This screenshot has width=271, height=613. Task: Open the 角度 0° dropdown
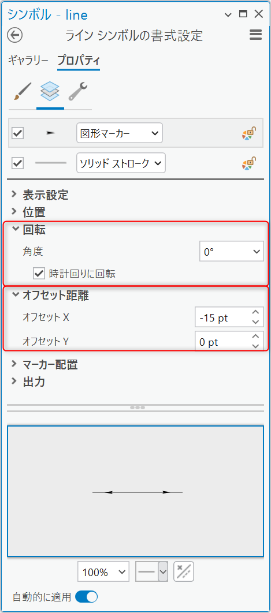point(232,252)
